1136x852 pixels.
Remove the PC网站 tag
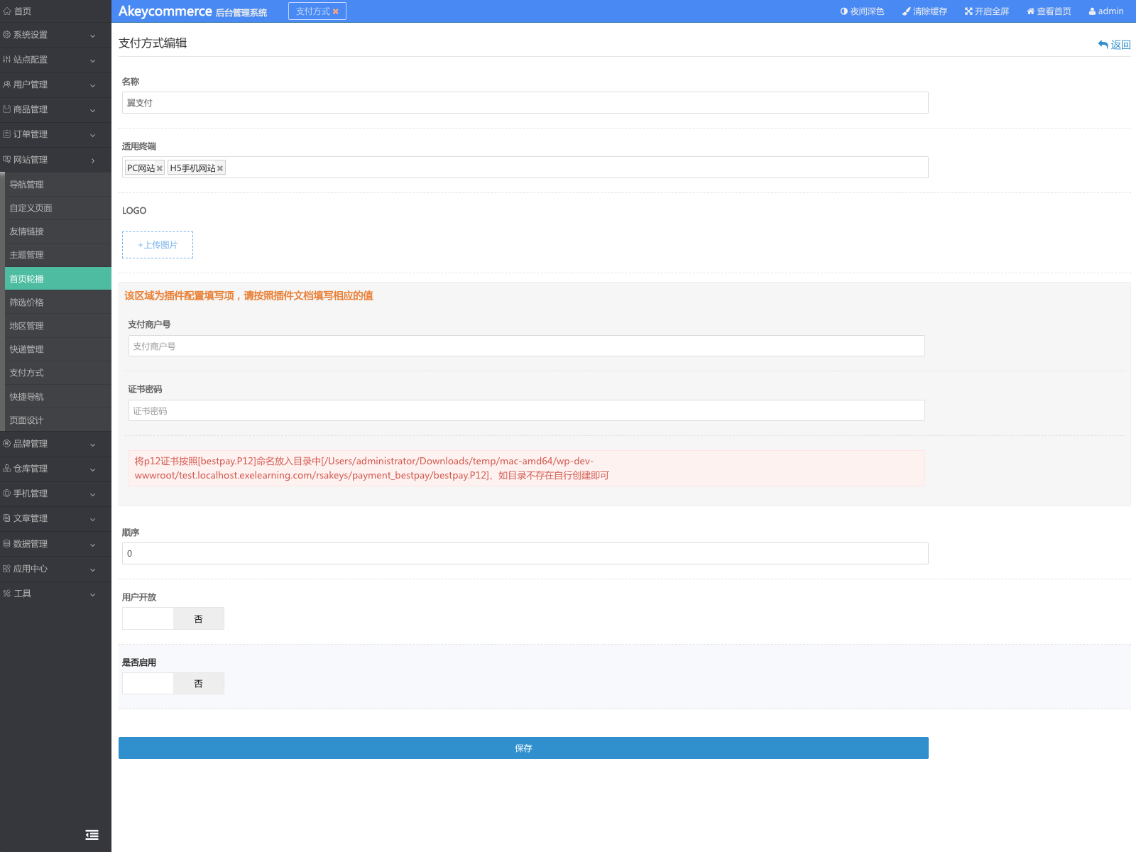[x=160, y=168]
